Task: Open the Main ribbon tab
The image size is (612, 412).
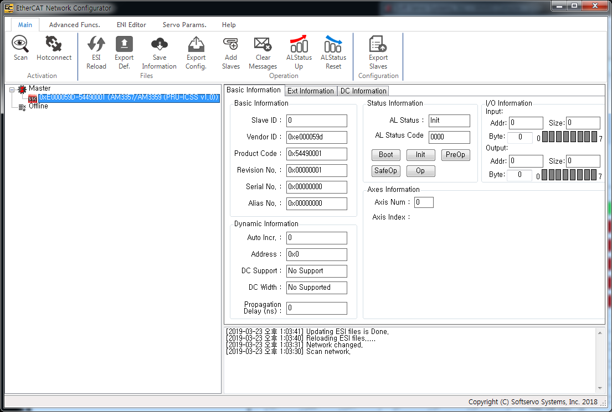Action: click(25, 24)
